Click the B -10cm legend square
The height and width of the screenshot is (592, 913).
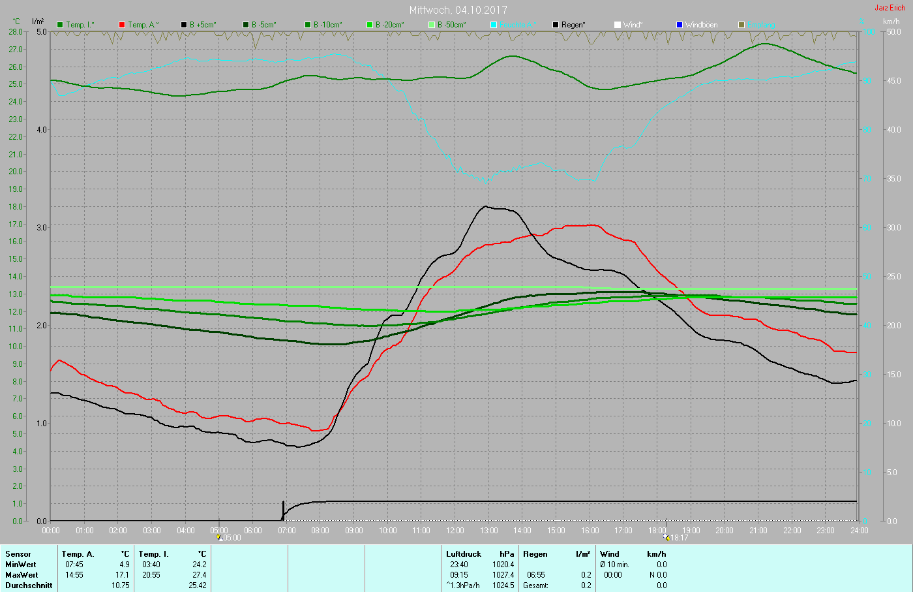[x=308, y=25]
